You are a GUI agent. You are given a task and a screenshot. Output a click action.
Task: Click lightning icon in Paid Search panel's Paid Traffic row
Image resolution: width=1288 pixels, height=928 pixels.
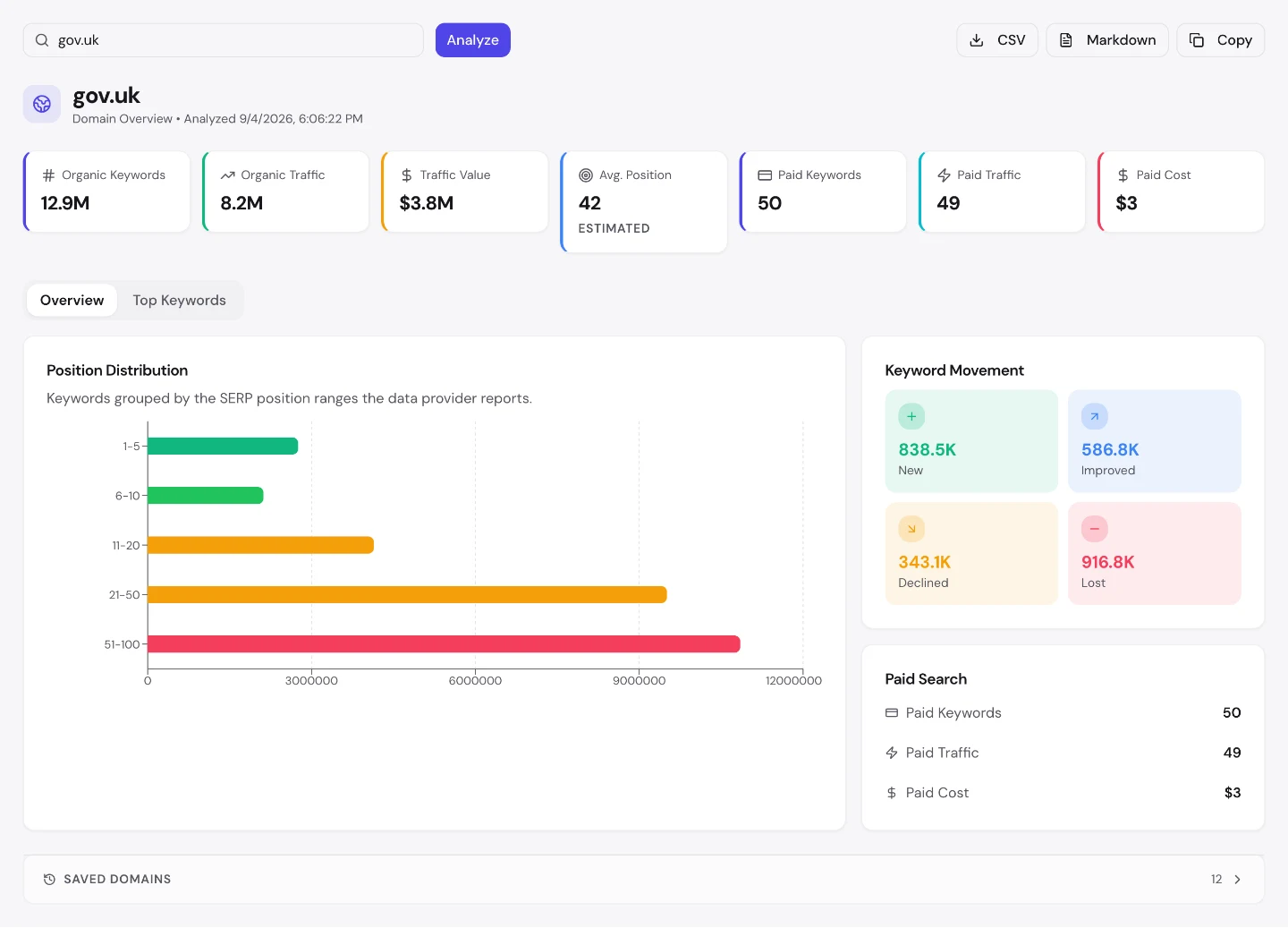pyautogui.click(x=892, y=753)
